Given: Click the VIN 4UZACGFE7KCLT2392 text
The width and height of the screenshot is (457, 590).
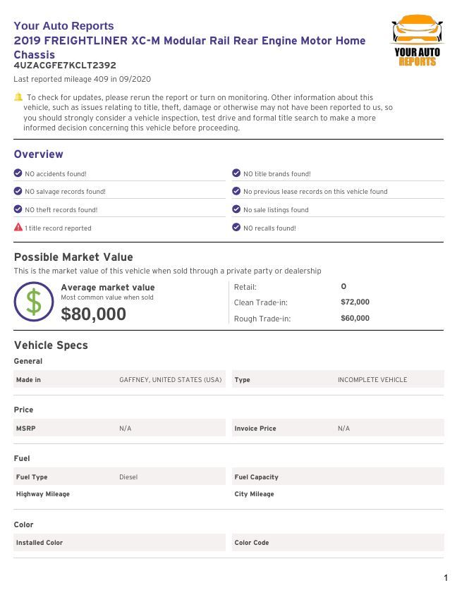Looking at the screenshot, I should 65,65.
